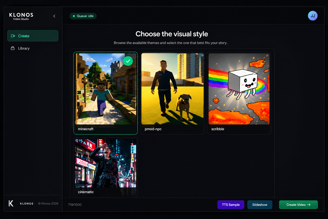Click the cinematic label text
Viewport: 328px width, 219px height.
click(86, 192)
